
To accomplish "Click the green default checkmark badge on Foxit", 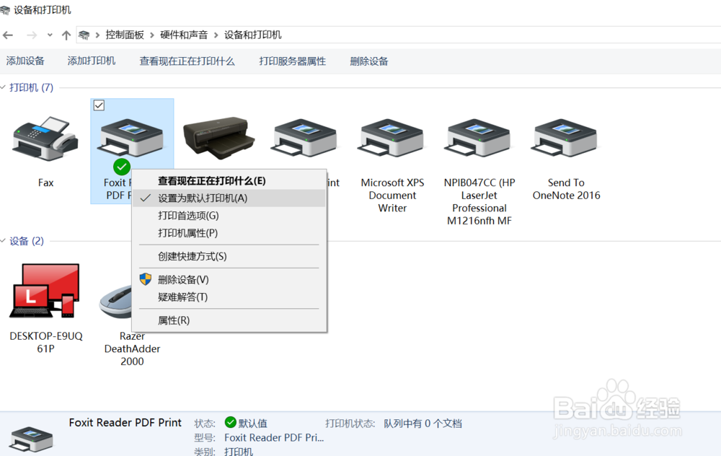I will click(122, 167).
